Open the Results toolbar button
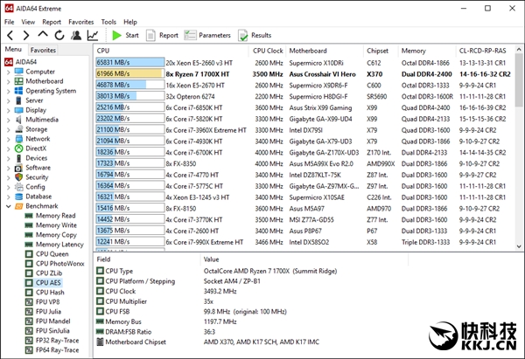Screen dimensions: 525x359 (255, 35)
